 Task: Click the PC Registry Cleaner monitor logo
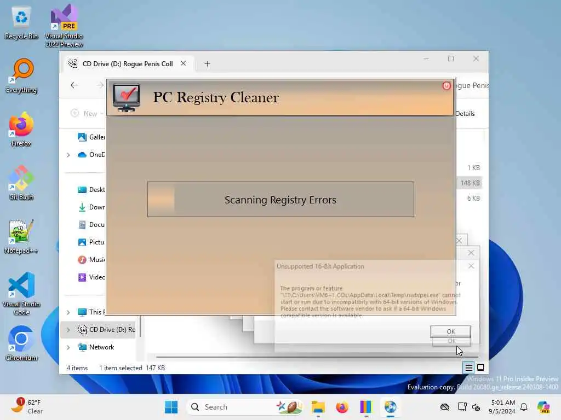(126, 97)
